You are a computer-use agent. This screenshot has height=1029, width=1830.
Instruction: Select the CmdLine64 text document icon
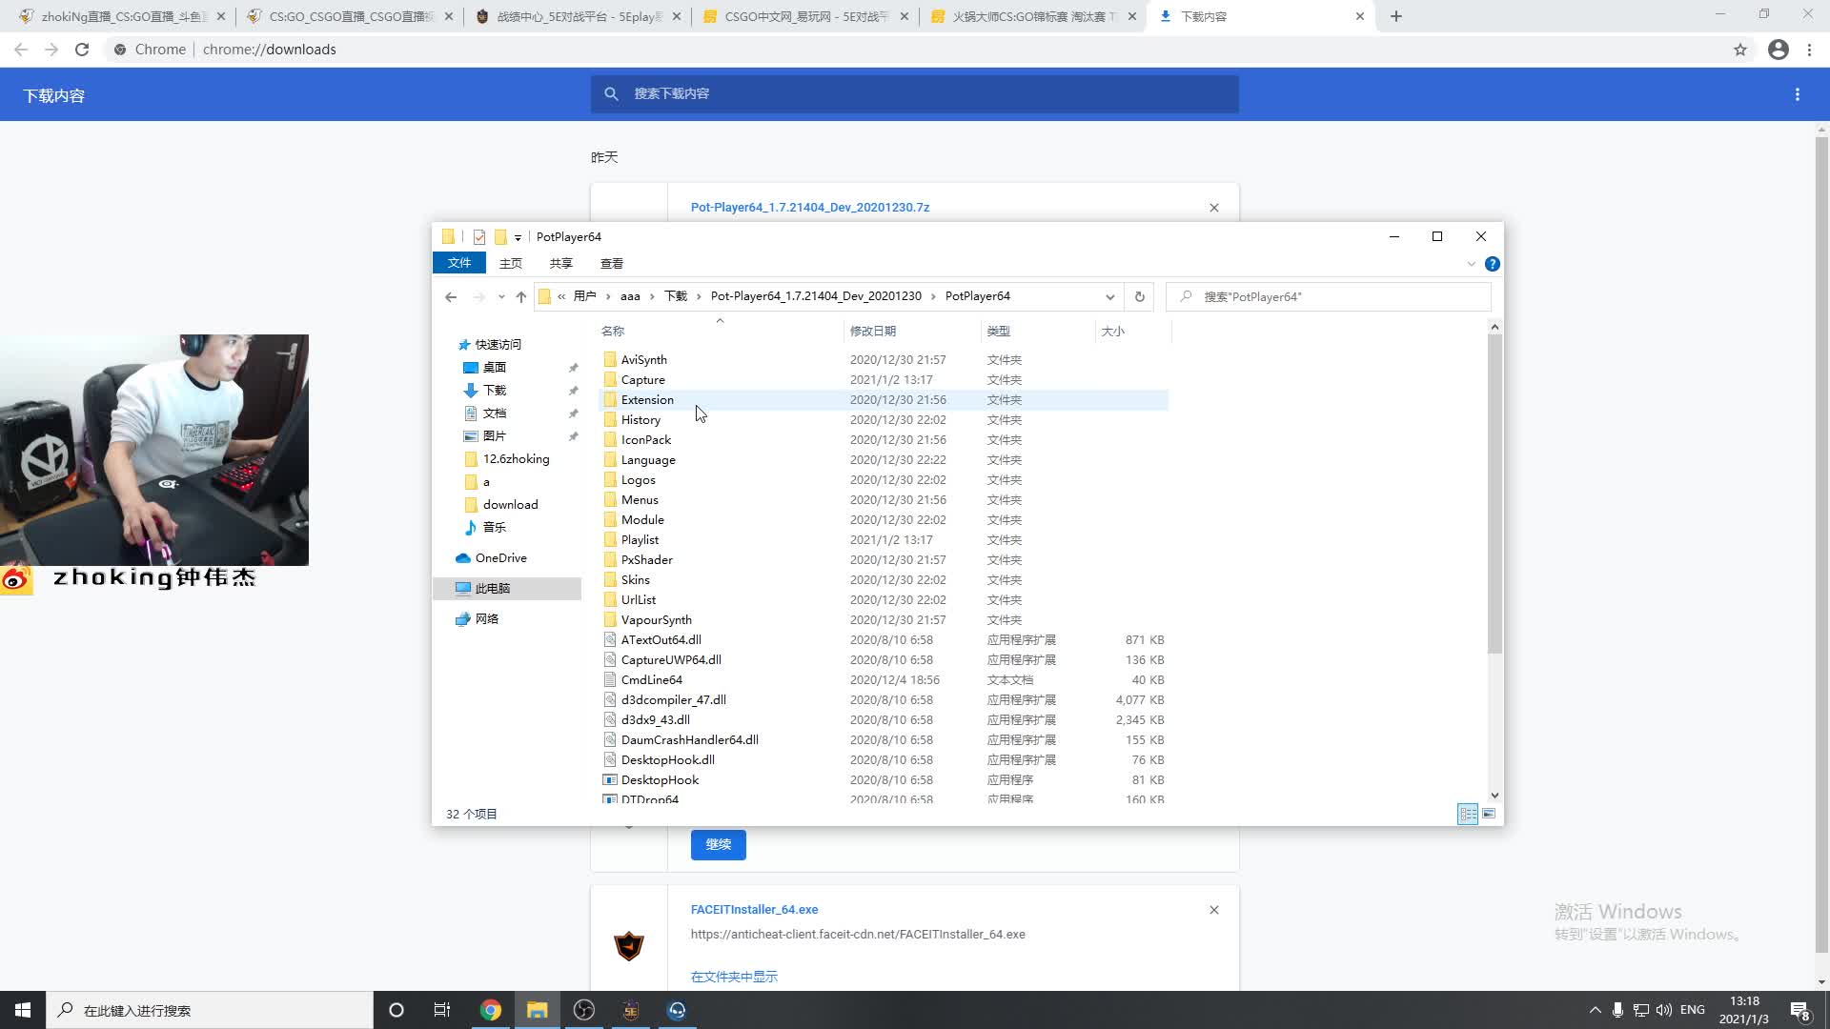coord(610,679)
